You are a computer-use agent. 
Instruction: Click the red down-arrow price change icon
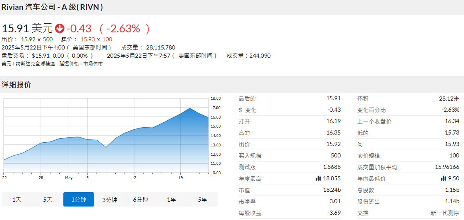point(60,29)
